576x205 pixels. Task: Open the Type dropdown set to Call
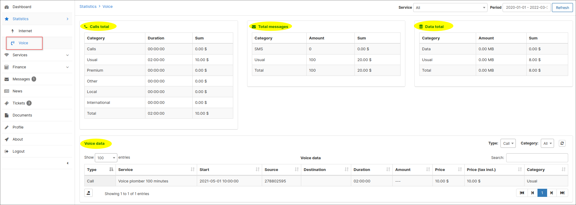(508, 143)
